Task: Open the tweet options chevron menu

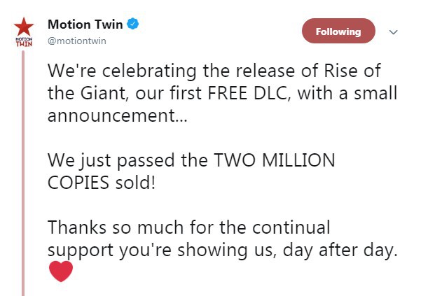Action: coord(393,32)
